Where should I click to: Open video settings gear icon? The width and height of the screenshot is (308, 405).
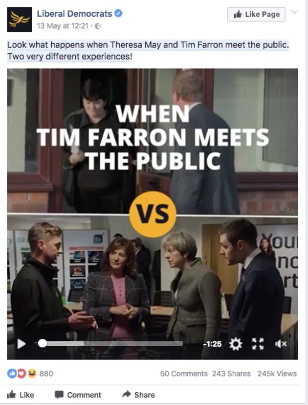tap(236, 344)
